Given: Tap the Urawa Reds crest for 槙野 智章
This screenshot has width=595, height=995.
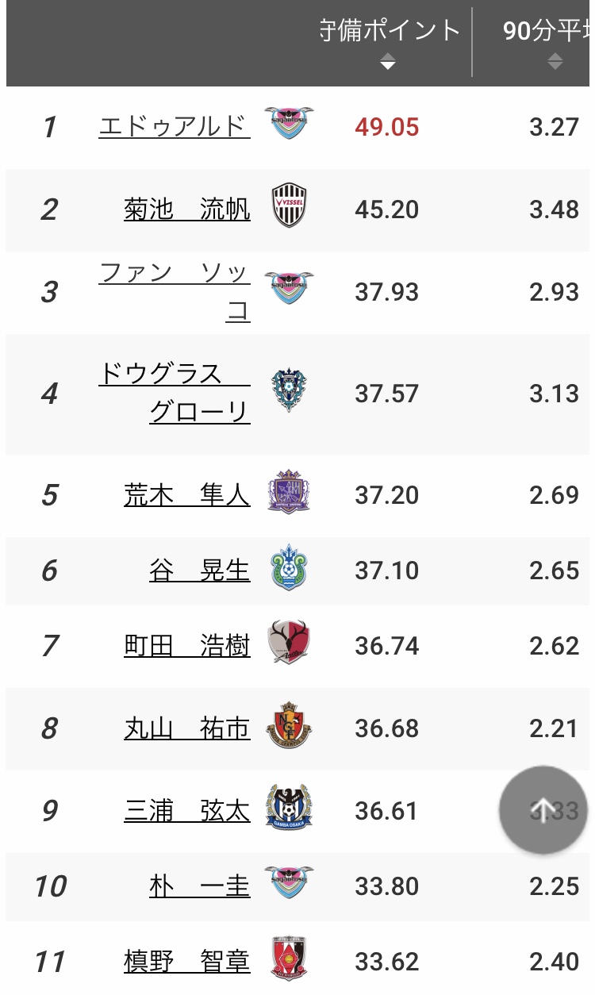Looking at the screenshot, I should pos(289,959).
